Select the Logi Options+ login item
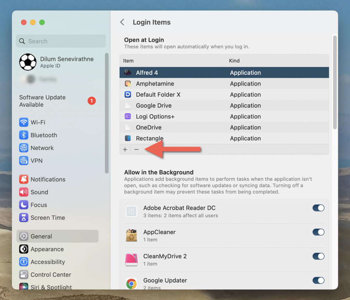Image resolution: width=350 pixels, height=300 pixels. [x=224, y=116]
